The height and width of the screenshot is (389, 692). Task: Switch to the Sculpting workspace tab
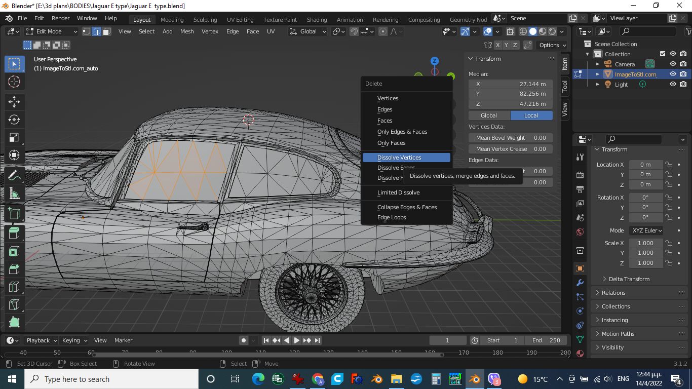pos(205,20)
